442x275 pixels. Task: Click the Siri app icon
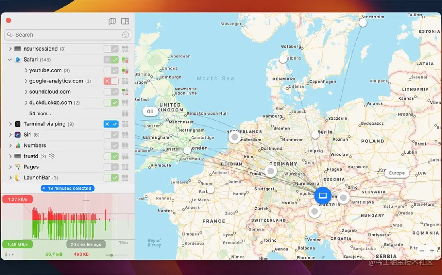coord(18,135)
